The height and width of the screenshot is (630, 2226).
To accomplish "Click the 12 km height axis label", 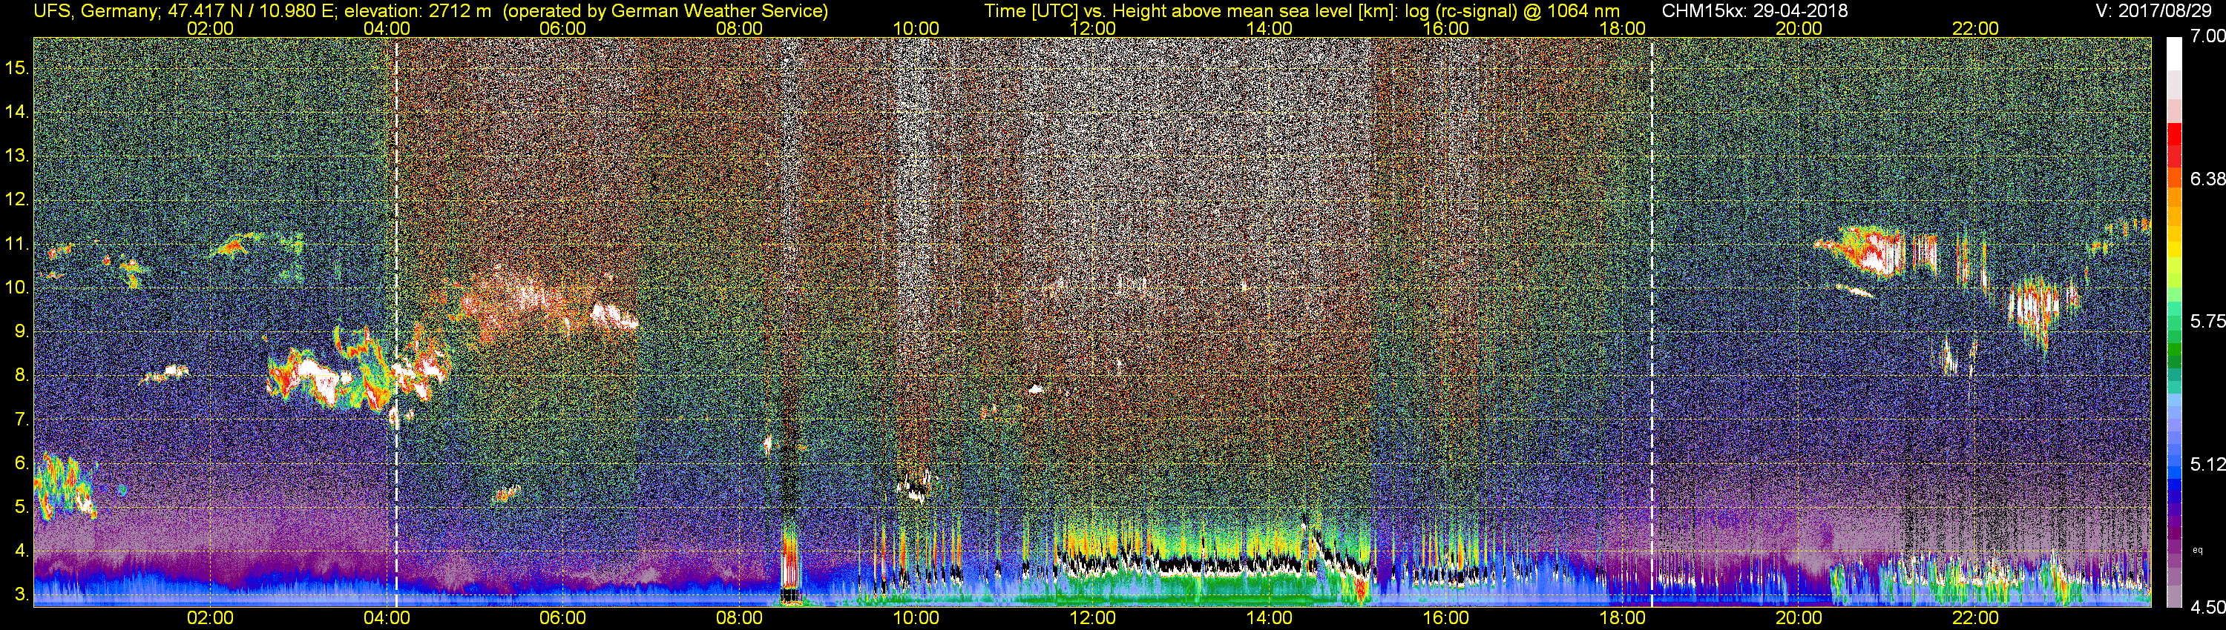I will [17, 199].
